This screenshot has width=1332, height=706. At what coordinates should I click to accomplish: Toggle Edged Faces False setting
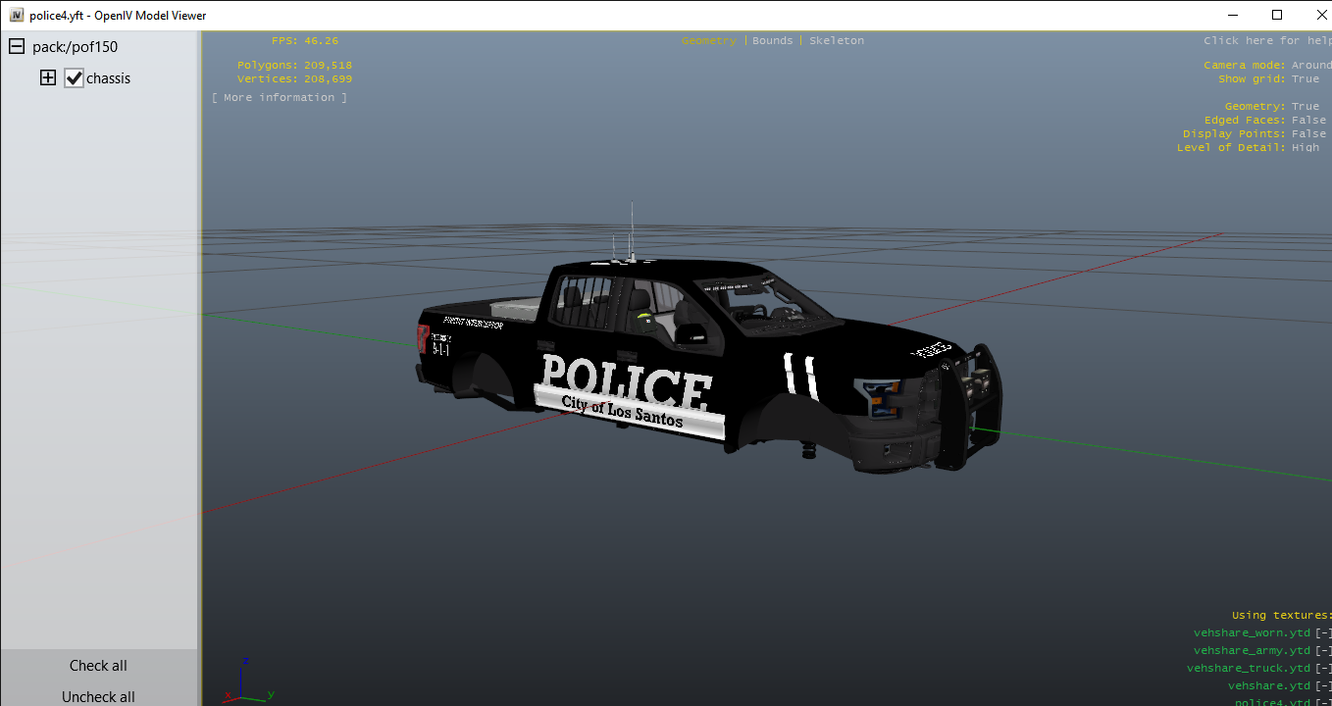pos(1308,121)
